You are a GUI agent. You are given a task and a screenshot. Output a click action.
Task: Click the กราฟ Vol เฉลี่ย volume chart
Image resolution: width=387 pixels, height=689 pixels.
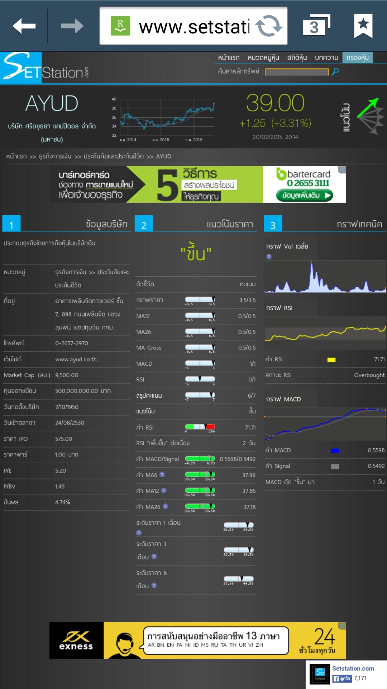[325, 277]
